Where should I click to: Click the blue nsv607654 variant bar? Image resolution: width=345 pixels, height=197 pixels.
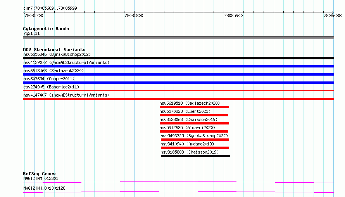click(178, 83)
